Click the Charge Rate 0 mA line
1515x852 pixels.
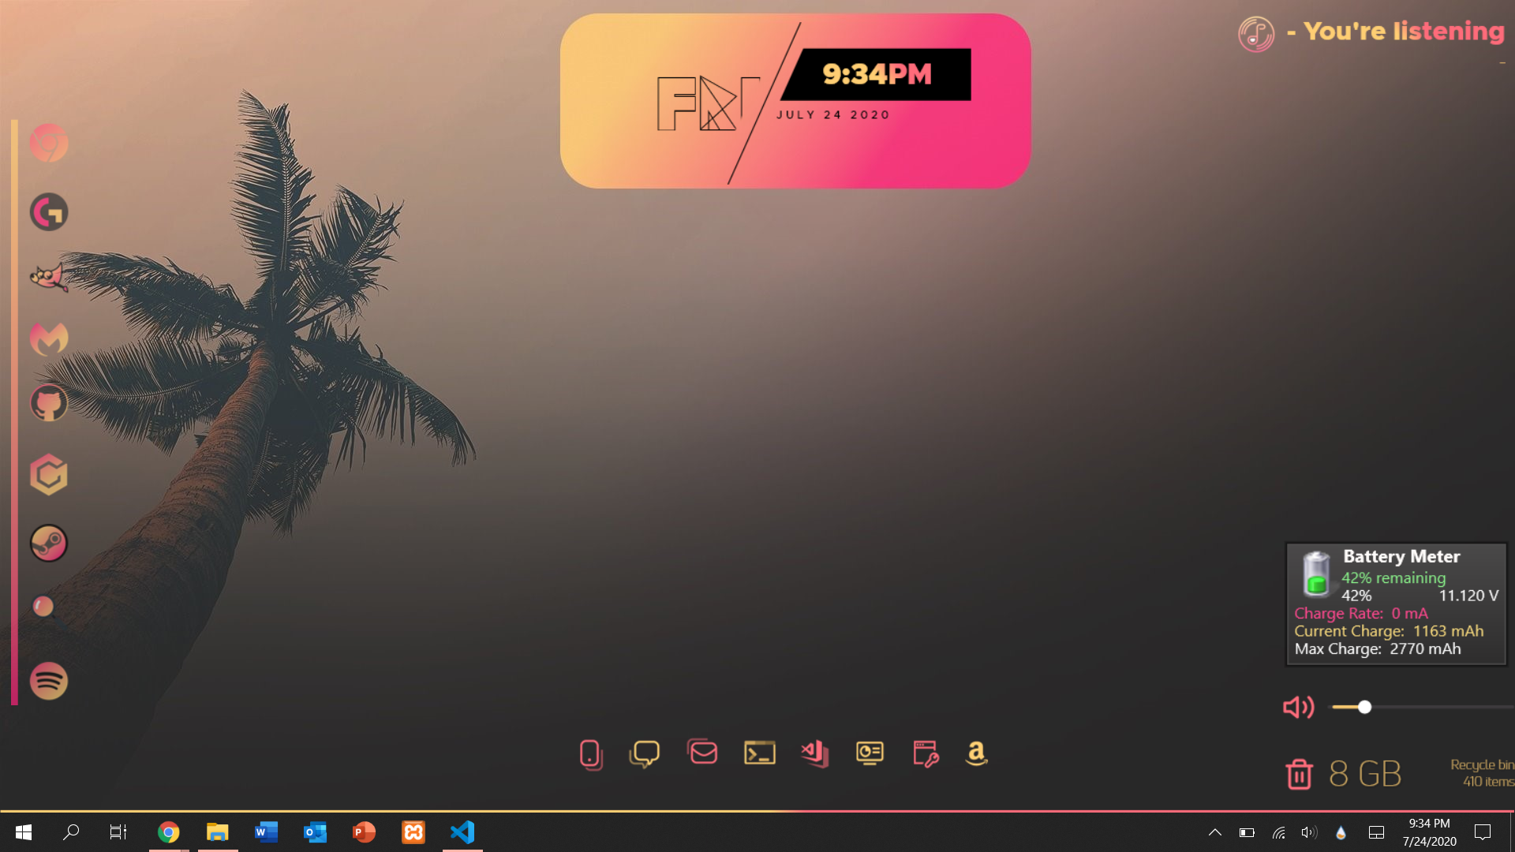click(1361, 614)
